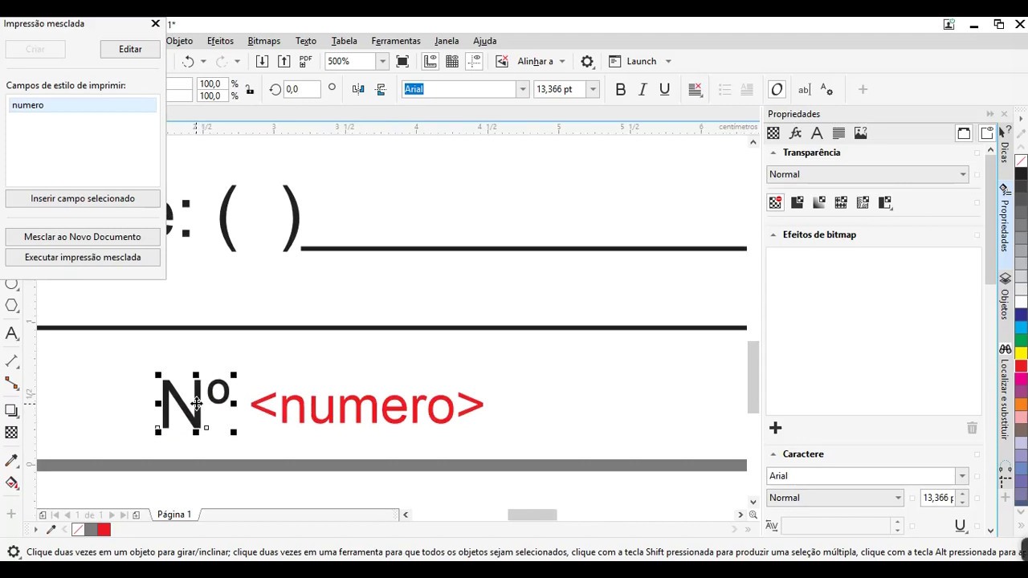Add effect with plus icon in Efeitos de bitmap
This screenshot has height=578, width=1028.
click(775, 428)
